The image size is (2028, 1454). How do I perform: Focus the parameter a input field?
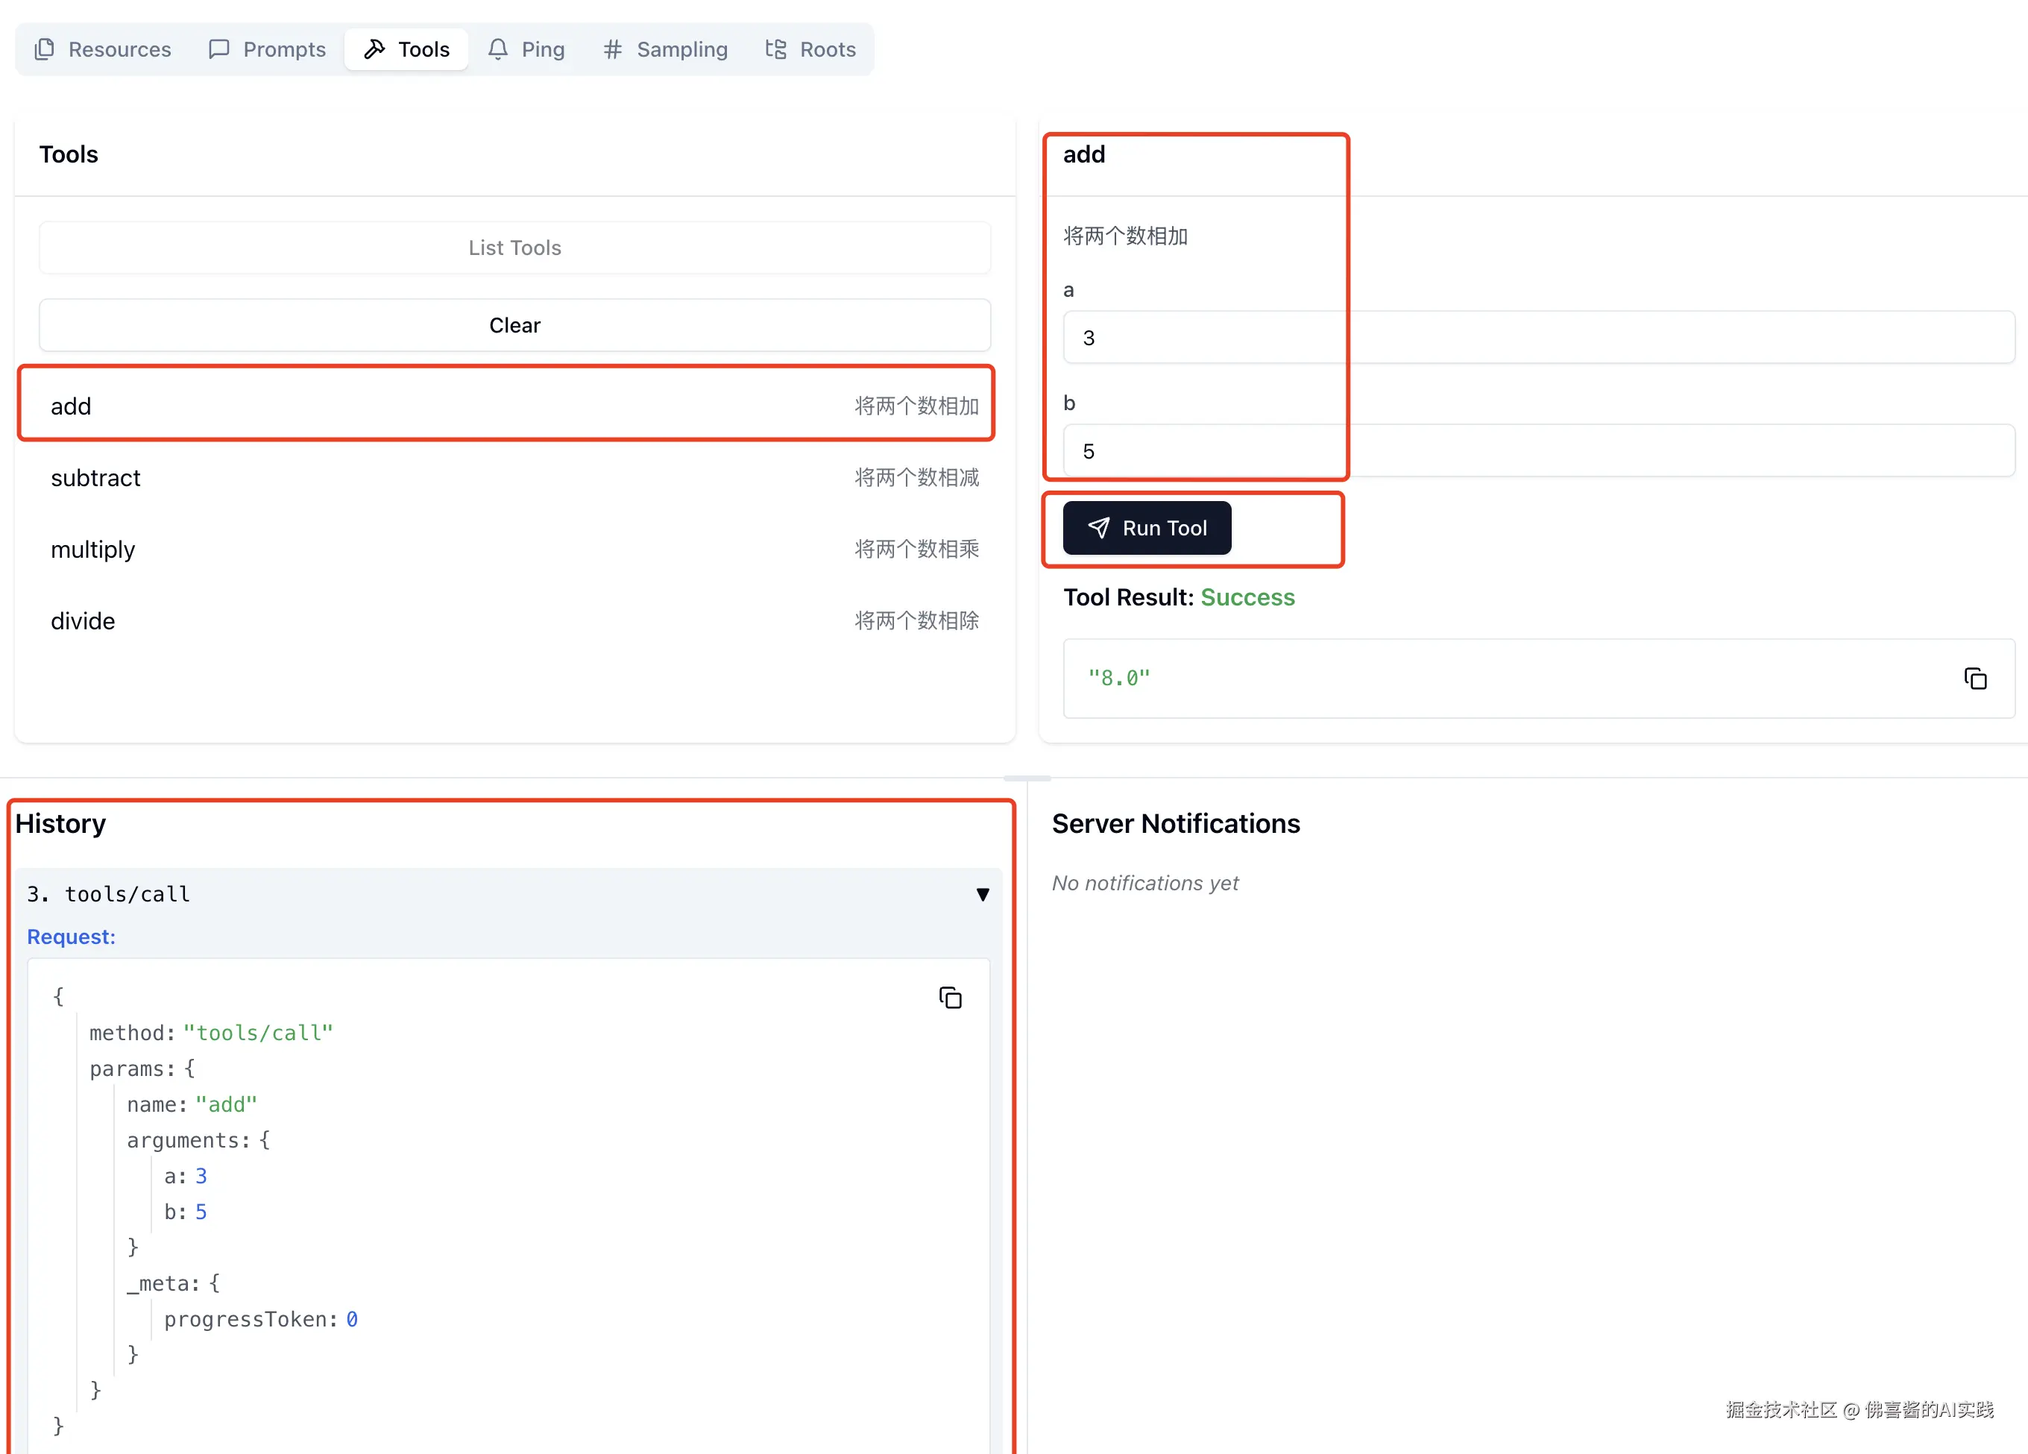(1538, 338)
